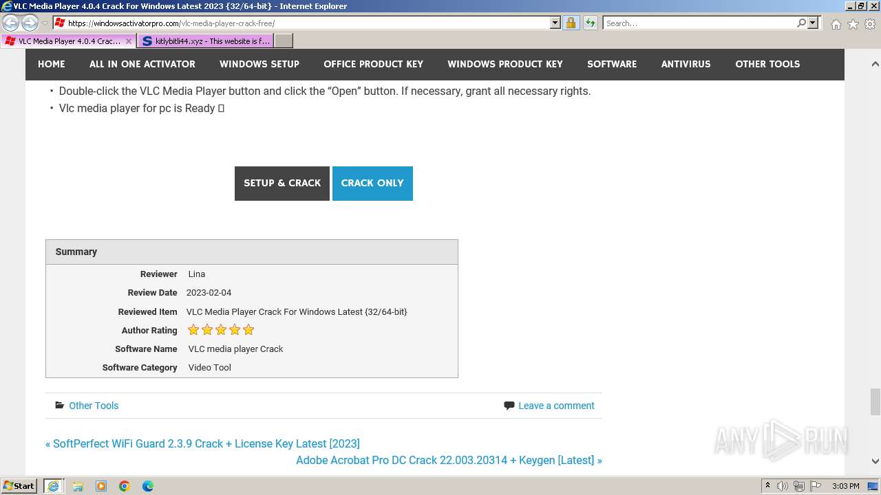Viewport: 881px width, 495px height.
Task: Click the address bar URL field
Action: pyautogui.click(x=301, y=23)
